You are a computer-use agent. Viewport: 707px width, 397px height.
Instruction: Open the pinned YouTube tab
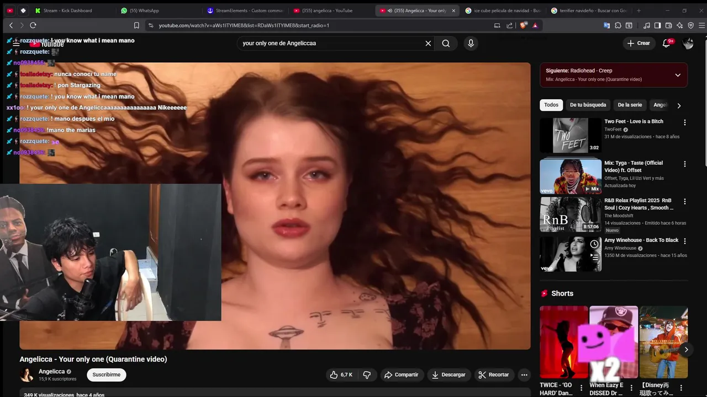click(x=10, y=10)
